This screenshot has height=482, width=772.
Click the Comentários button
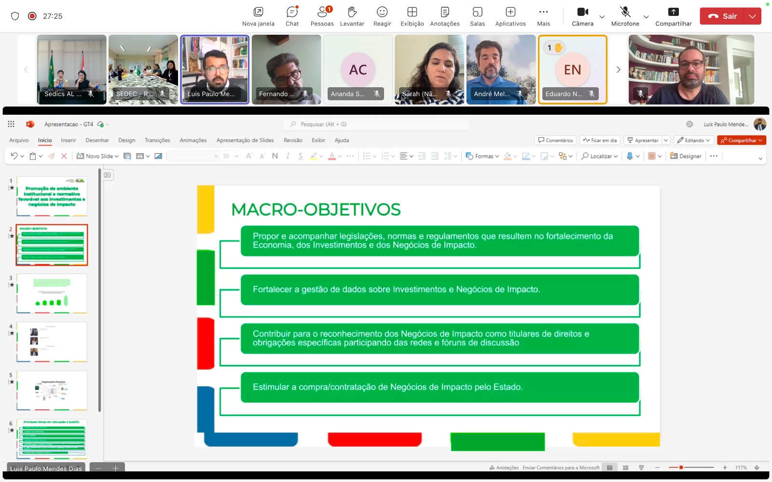point(555,140)
